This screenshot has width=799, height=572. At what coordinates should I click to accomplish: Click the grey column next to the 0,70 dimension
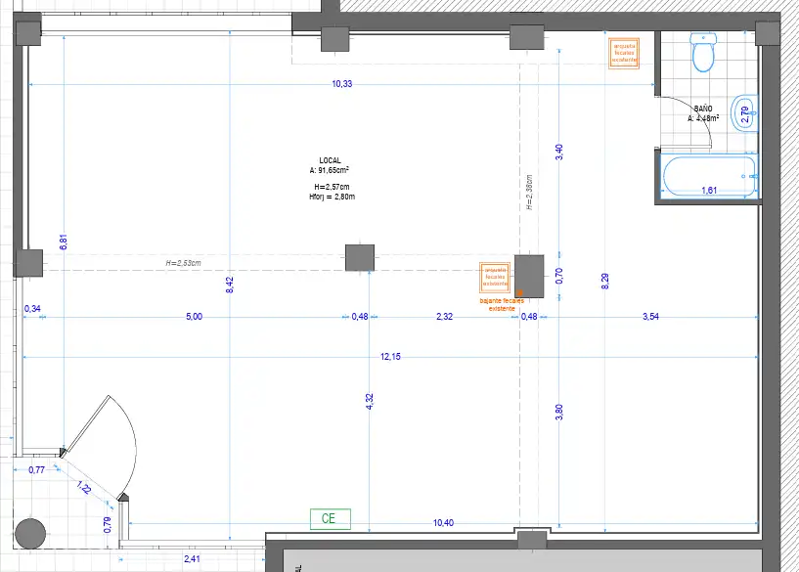tap(529, 276)
